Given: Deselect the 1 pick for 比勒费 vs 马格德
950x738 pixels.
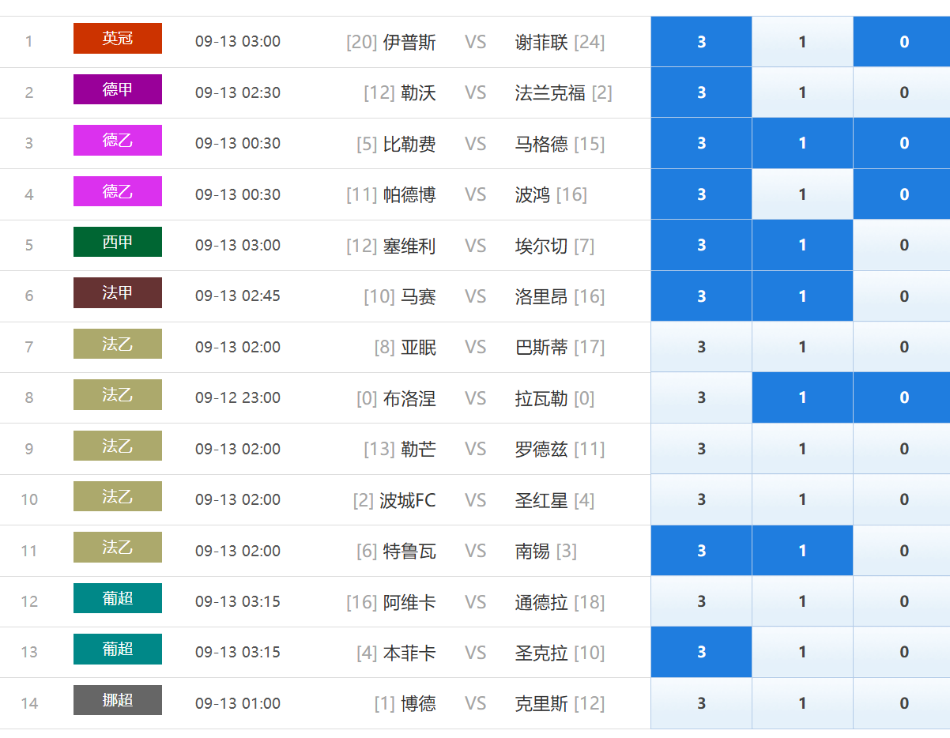Looking at the screenshot, I should coord(802,143).
